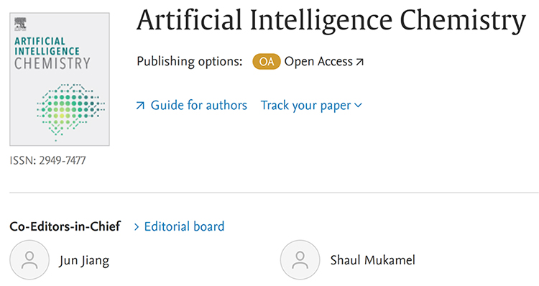Viewport: 539px width, 286px height.
Task: Click the Co-Editors-in-Chief heading
Action: pyautogui.click(x=65, y=226)
